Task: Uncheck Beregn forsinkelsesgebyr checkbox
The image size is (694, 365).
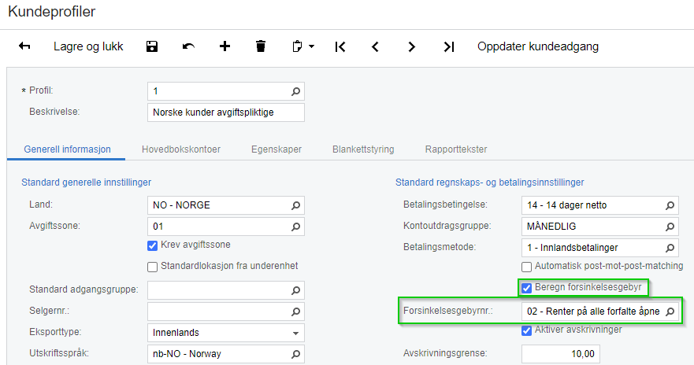Action: (x=527, y=288)
